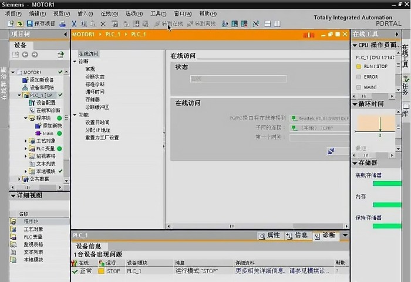411x282 pixels.
Task: Click the cross-reference icon in toolbar
Action: pyautogui.click(x=256, y=24)
